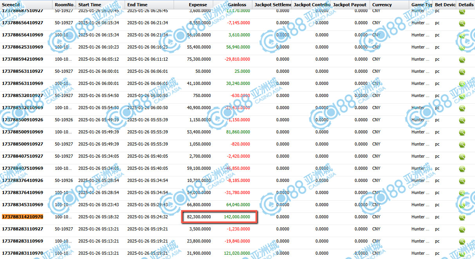Viewport: 475px width, 259px height.
Task: Click SceneId 173788532010927
Action: coord(23,95)
